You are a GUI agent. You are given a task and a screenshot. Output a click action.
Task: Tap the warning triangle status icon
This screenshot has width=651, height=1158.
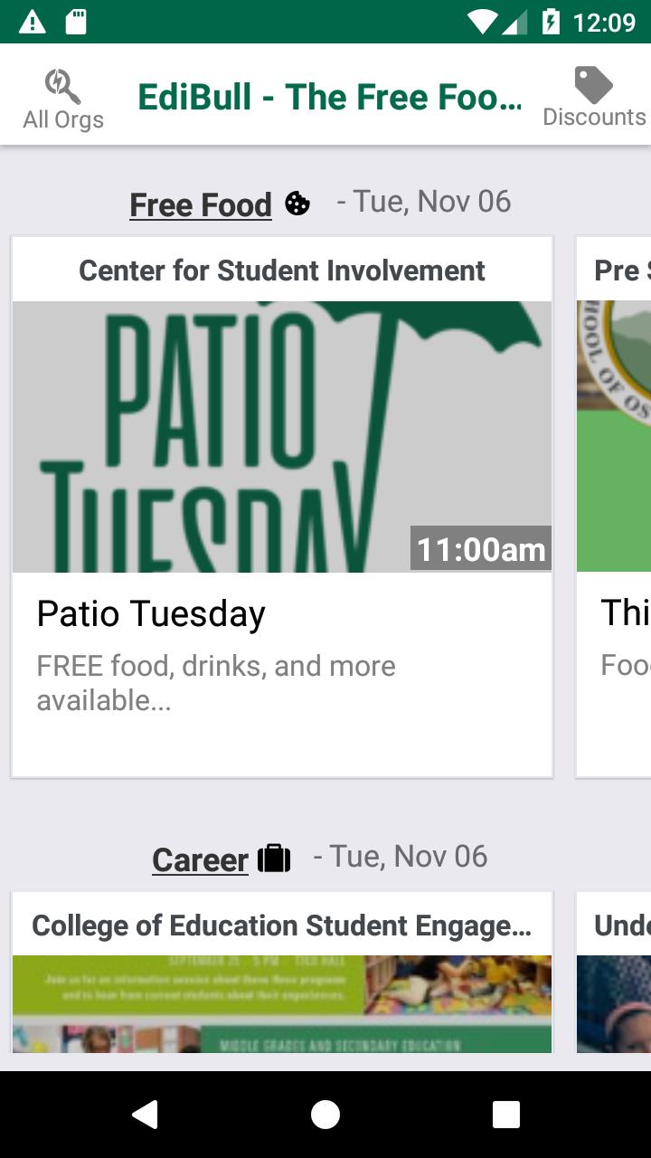33,22
